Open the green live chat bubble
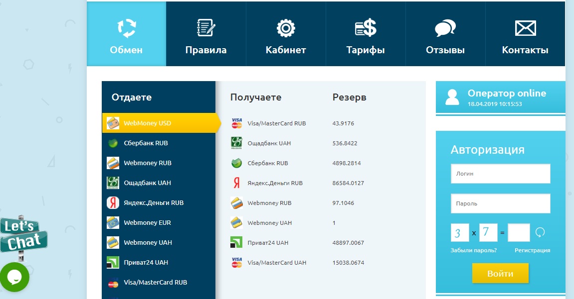The height and width of the screenshot is (299, 574). tap(14, 277)
